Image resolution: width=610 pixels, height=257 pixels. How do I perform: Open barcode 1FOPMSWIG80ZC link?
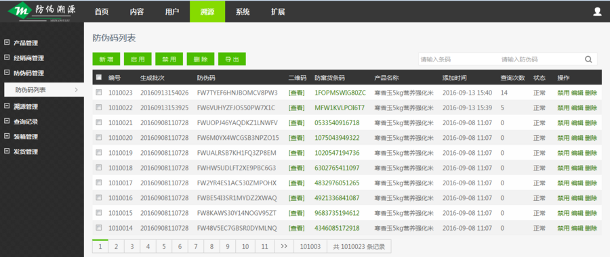tap(340, 93)
